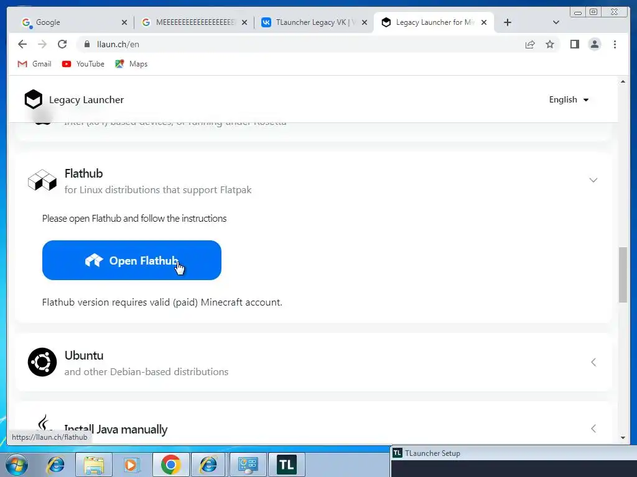Click the Legacy Launcher cube logo

coord(34,99)
